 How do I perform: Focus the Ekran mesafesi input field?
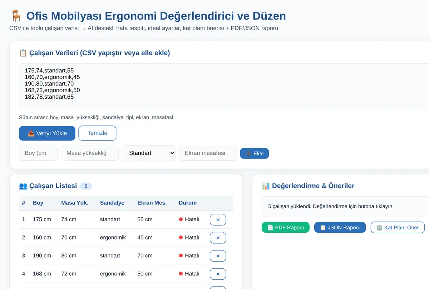point(208,153)
